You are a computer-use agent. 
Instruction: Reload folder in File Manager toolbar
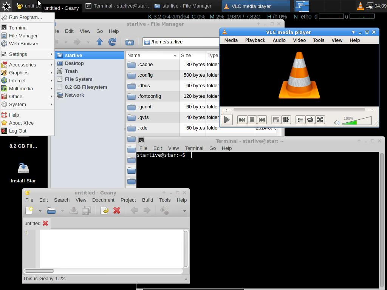[x=112, y=42]
